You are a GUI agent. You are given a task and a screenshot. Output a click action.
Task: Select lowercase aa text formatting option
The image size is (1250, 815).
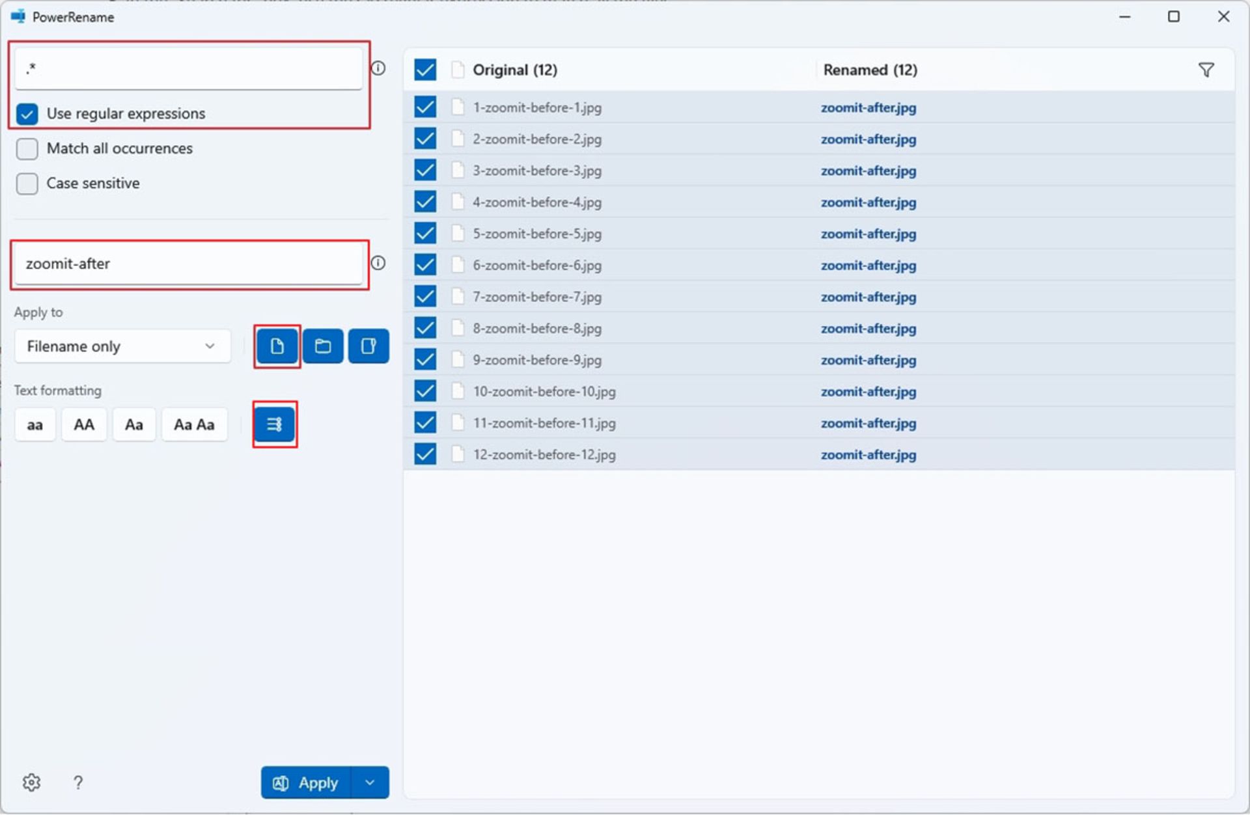[35, 424]
